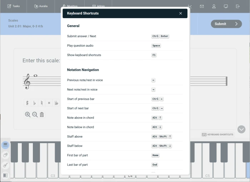250x182 pixels.
Task: Click the 'Scales' label
Action: [13, 20]
